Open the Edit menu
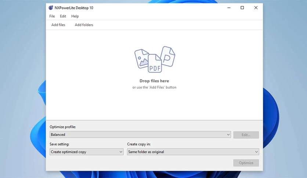 click(x=63, y=16)
